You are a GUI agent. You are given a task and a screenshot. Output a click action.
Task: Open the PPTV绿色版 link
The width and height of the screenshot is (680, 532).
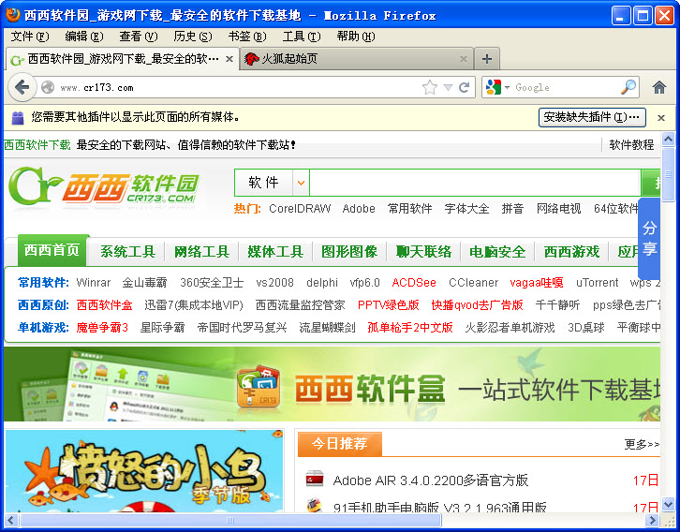coord(388,305)
